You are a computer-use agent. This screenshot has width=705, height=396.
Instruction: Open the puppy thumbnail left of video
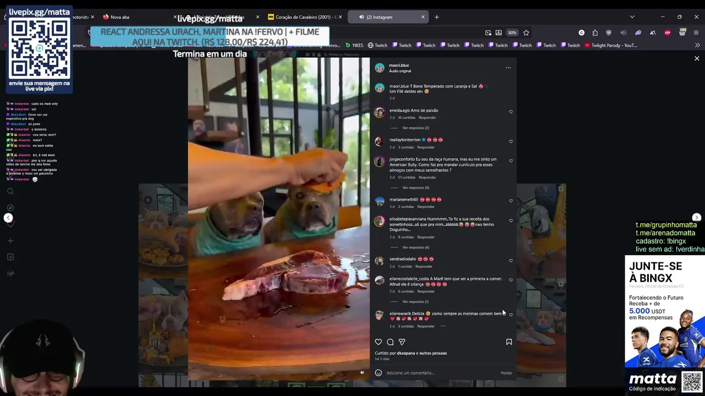pyautogui.click(x=163, y=231)
